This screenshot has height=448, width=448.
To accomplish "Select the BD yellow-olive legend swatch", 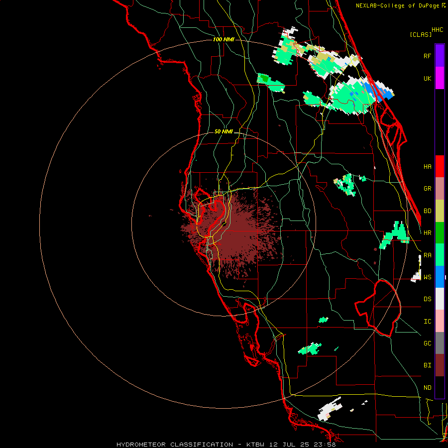I will click(x=440, y=211).
